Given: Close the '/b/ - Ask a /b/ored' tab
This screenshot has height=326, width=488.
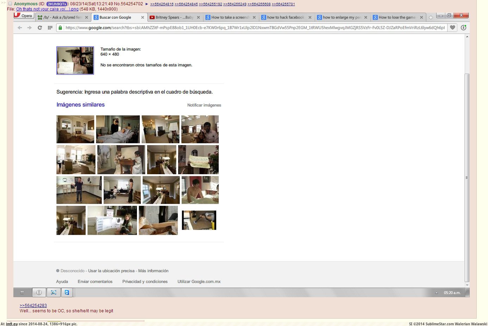Looking at the screenshot, I should pyautogui.click(x=87, y=17).
